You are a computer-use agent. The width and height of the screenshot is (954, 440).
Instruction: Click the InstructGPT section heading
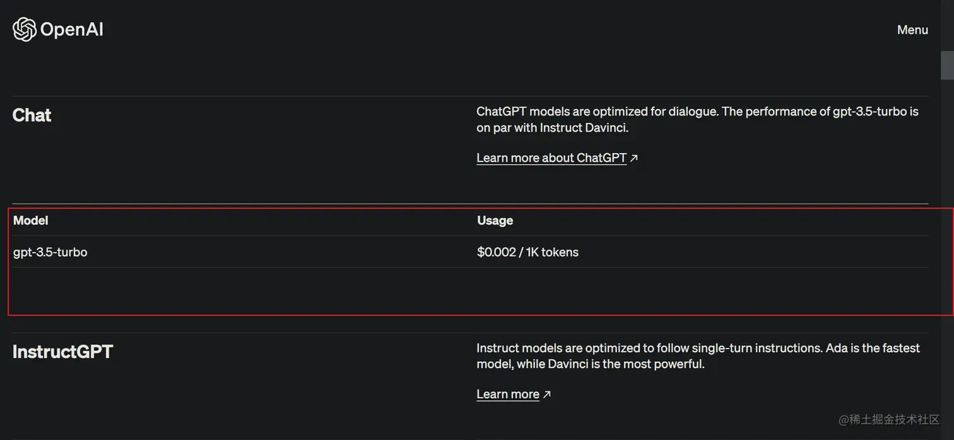pyautogui.click(x=62, y=352)
